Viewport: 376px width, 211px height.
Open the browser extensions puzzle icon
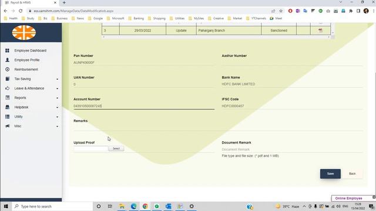pos(351,11)
